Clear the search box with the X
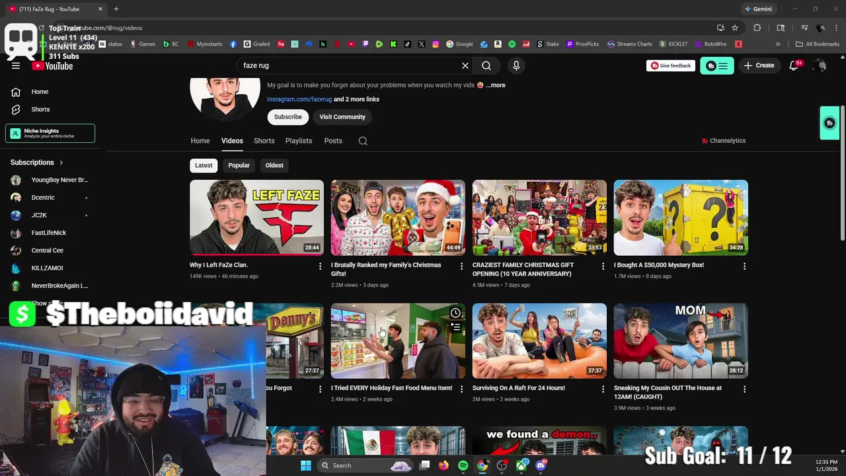 [x=465, y=65]
